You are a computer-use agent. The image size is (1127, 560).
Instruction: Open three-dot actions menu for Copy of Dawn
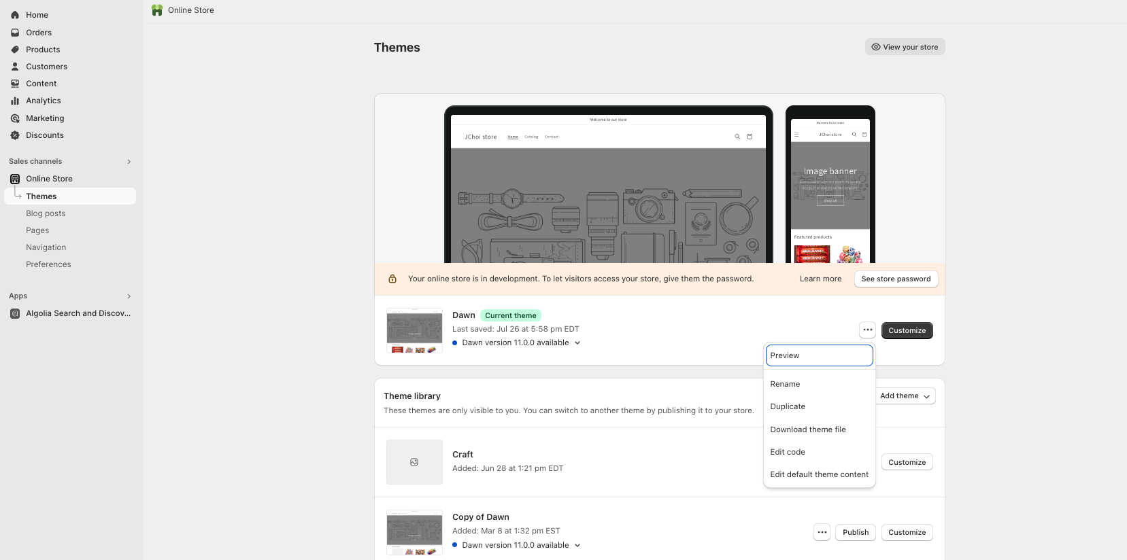tap(822, 532)
